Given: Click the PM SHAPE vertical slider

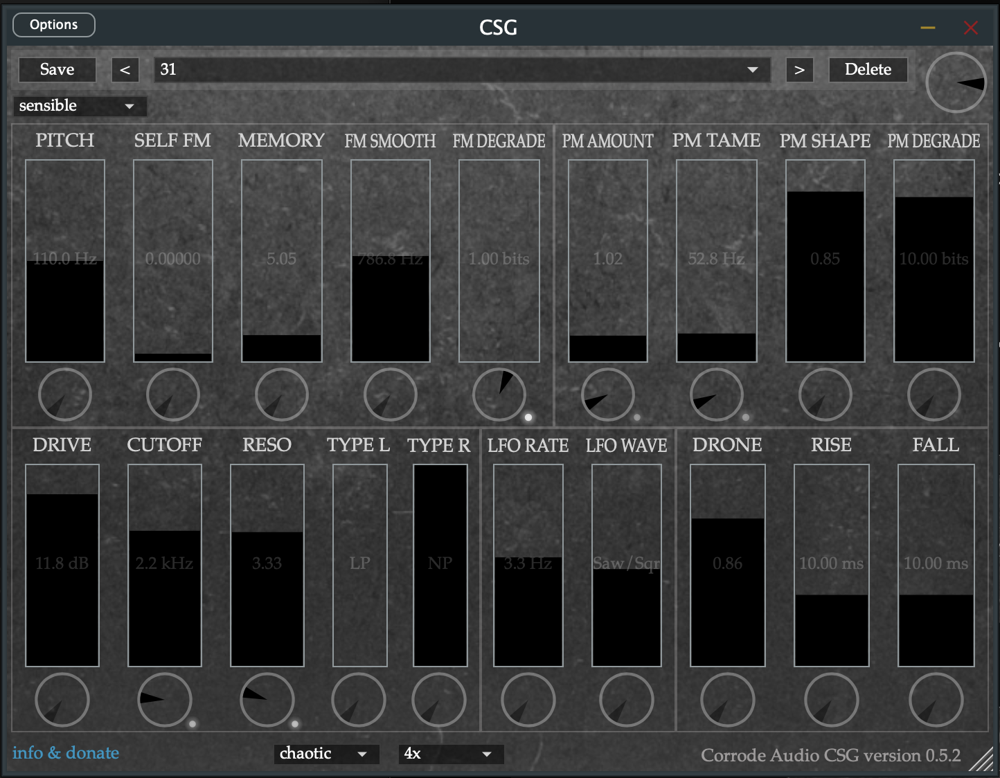Looking at the screenshot, I should [x=825, y=261].
